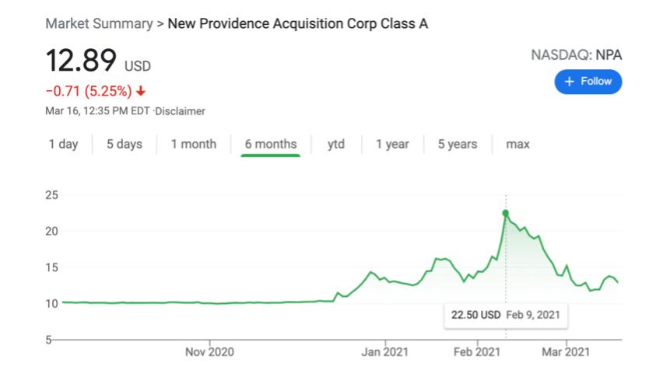Select the 1 month range tab
Viewport: 663px width, 370px height.
[194, 144]
